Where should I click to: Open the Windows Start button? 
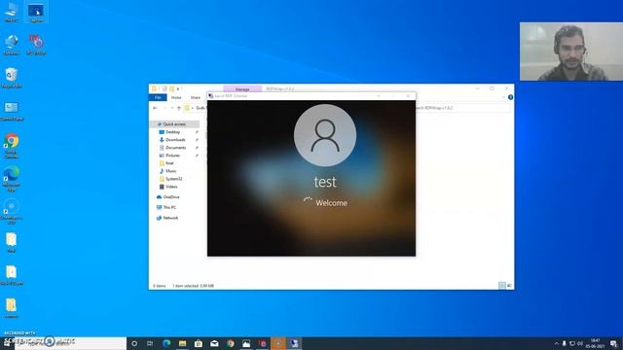(x=7, y=343)
